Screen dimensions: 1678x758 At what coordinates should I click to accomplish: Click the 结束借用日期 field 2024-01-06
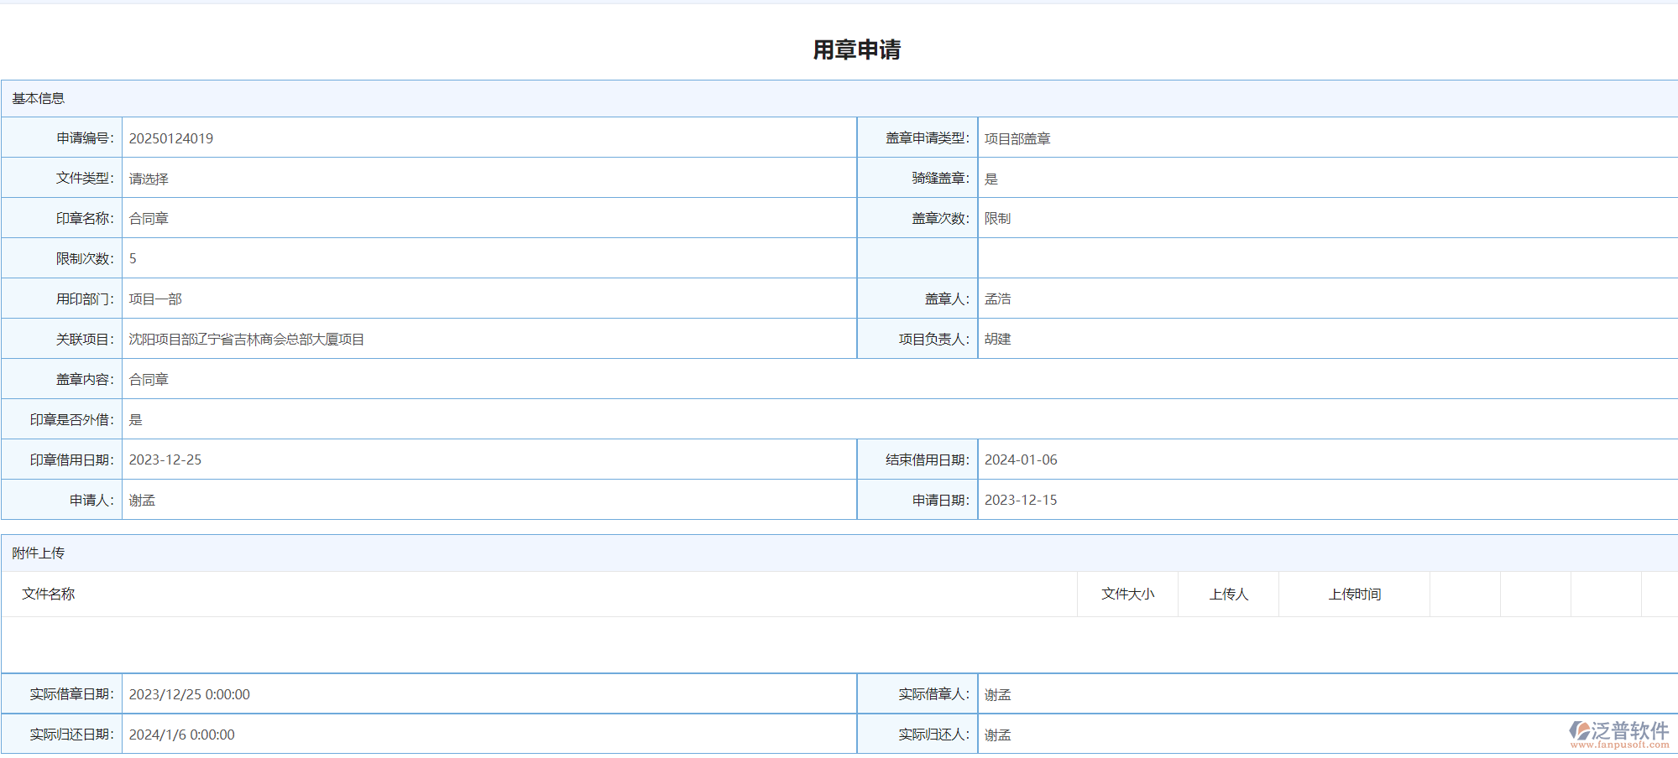(1021, 460)
